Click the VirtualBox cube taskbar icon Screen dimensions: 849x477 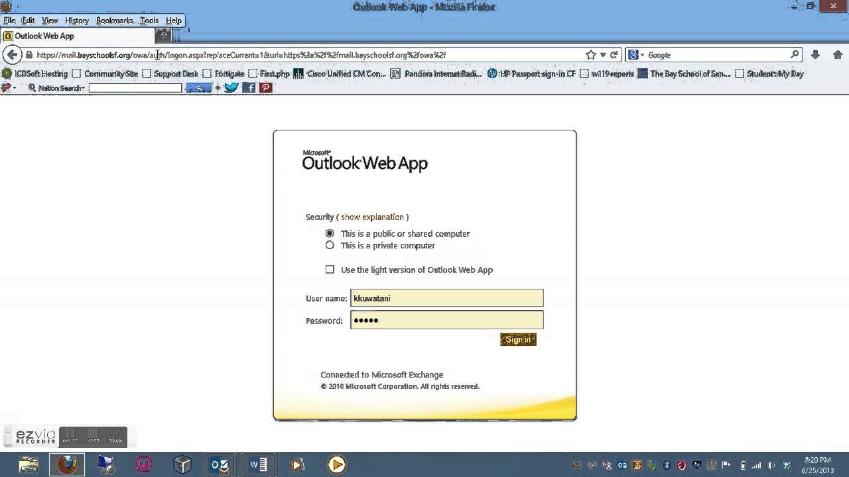182,464
